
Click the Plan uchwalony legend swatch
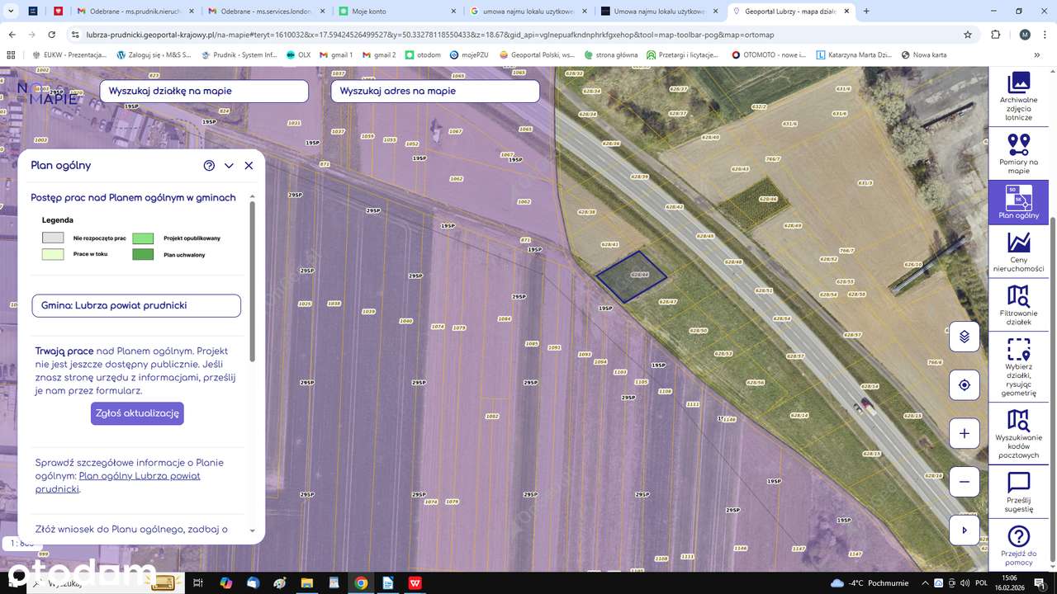[143, 254]
